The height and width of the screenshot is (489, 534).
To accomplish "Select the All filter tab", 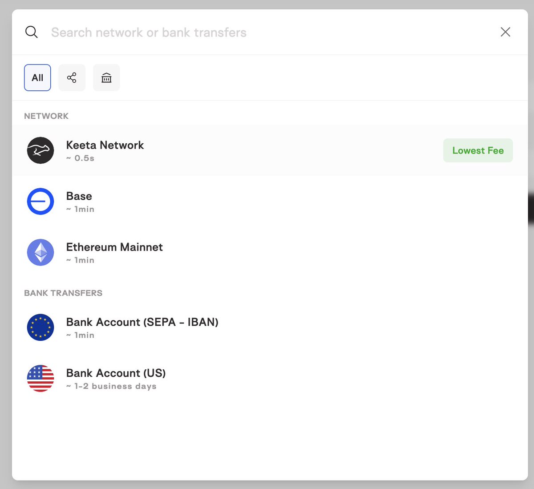I will [37, 78].
